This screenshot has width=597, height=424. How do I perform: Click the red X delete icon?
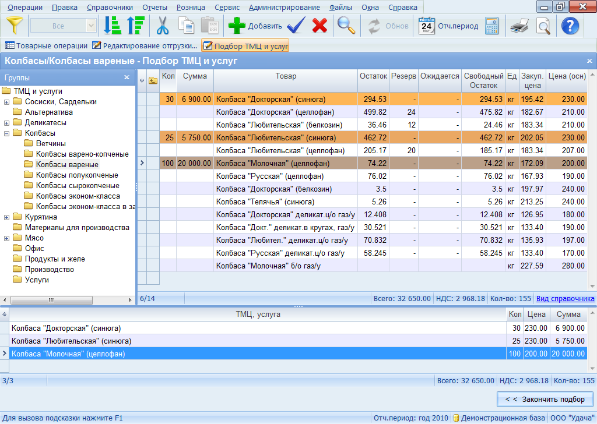(x=319, y=26)
